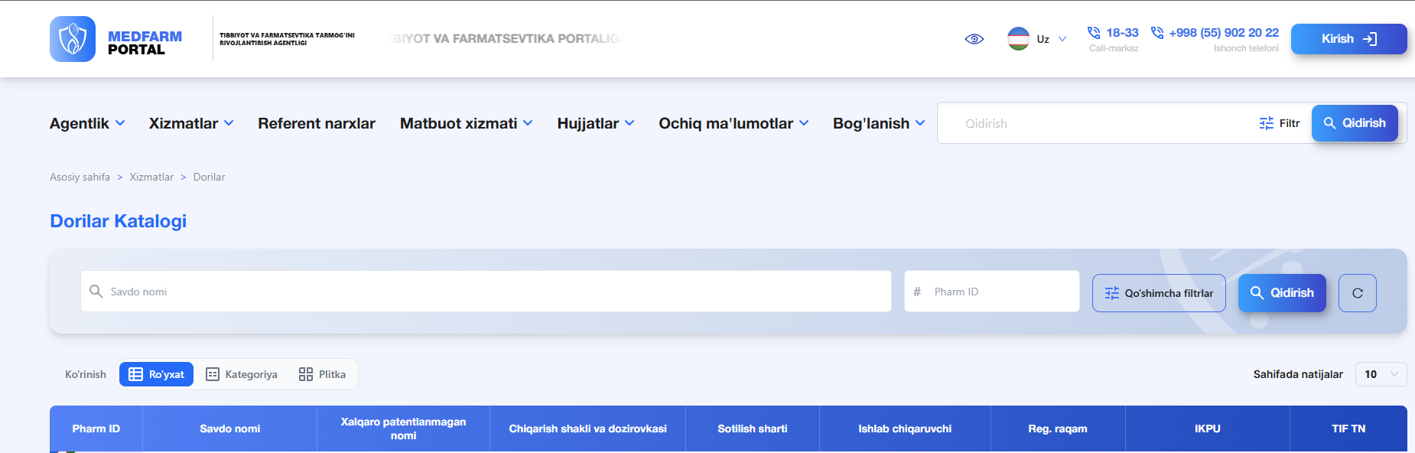Click magnifier icon in Savdo nomi field
Viewport: 1415px width, 453px height.
96,292
